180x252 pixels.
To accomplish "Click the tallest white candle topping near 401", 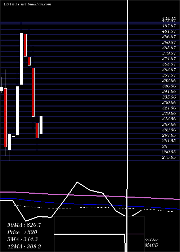I will [21, 59].
